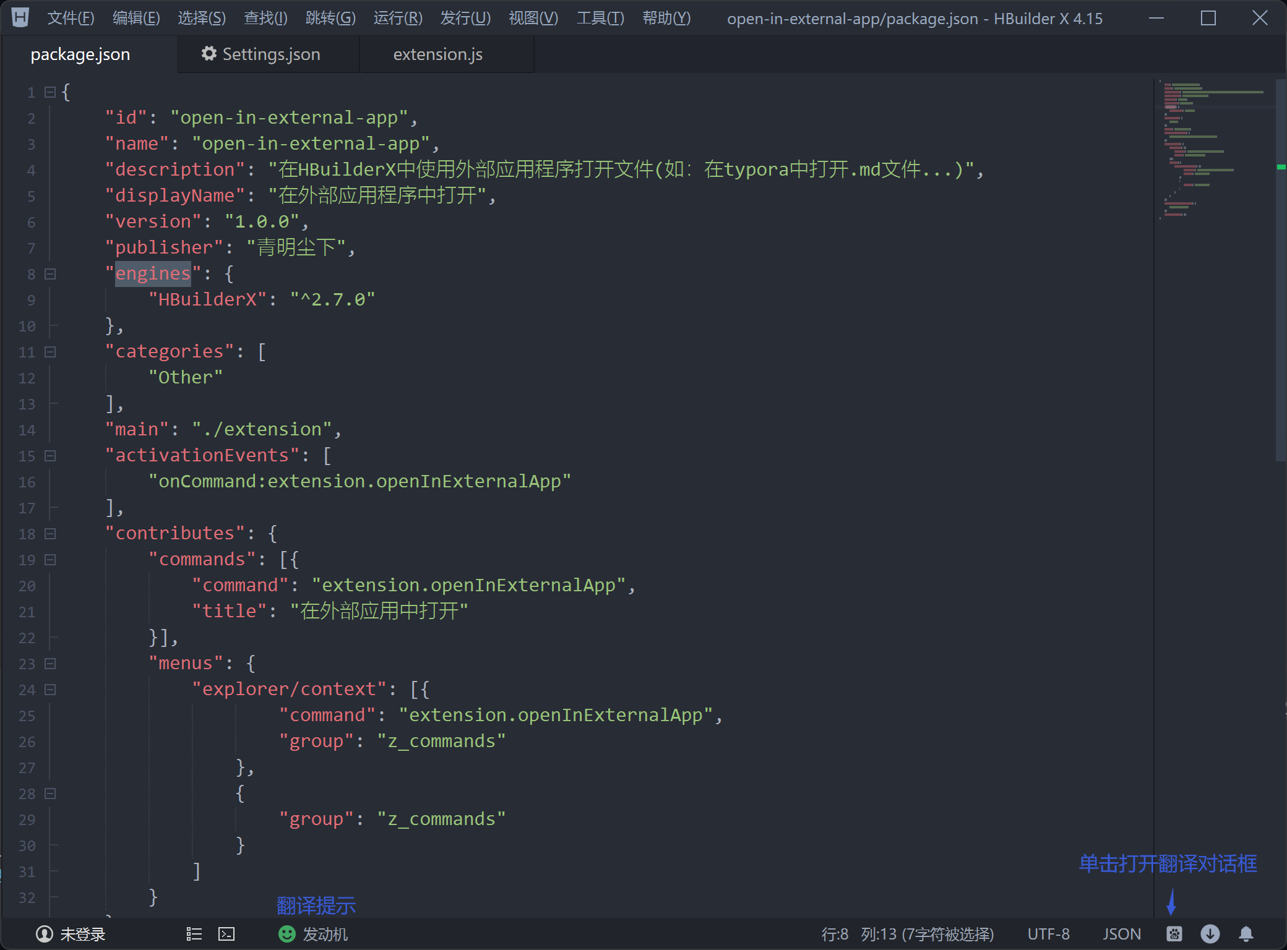Click the "^2.7.0" version string
Image resolution: width=1287 pixels, height=950 pixels.
point(333,299)
